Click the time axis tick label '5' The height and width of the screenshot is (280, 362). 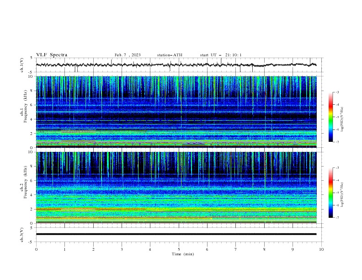179,249
